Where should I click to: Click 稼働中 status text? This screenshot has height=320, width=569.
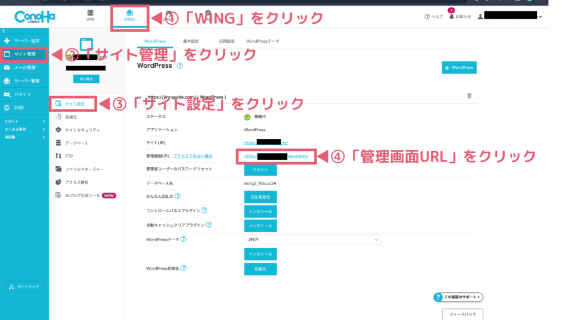point(260,117)
